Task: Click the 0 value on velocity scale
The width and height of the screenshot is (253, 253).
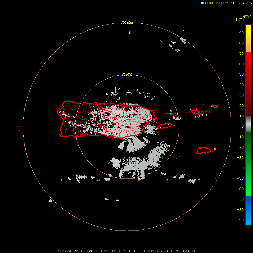Action: point(243,126)
